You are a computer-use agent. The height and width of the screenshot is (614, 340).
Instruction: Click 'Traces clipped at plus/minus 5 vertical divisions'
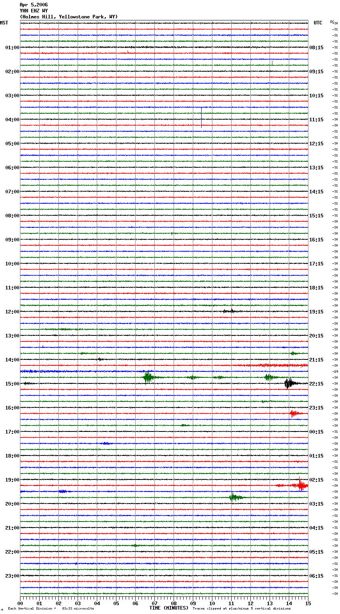coord(242,609)
